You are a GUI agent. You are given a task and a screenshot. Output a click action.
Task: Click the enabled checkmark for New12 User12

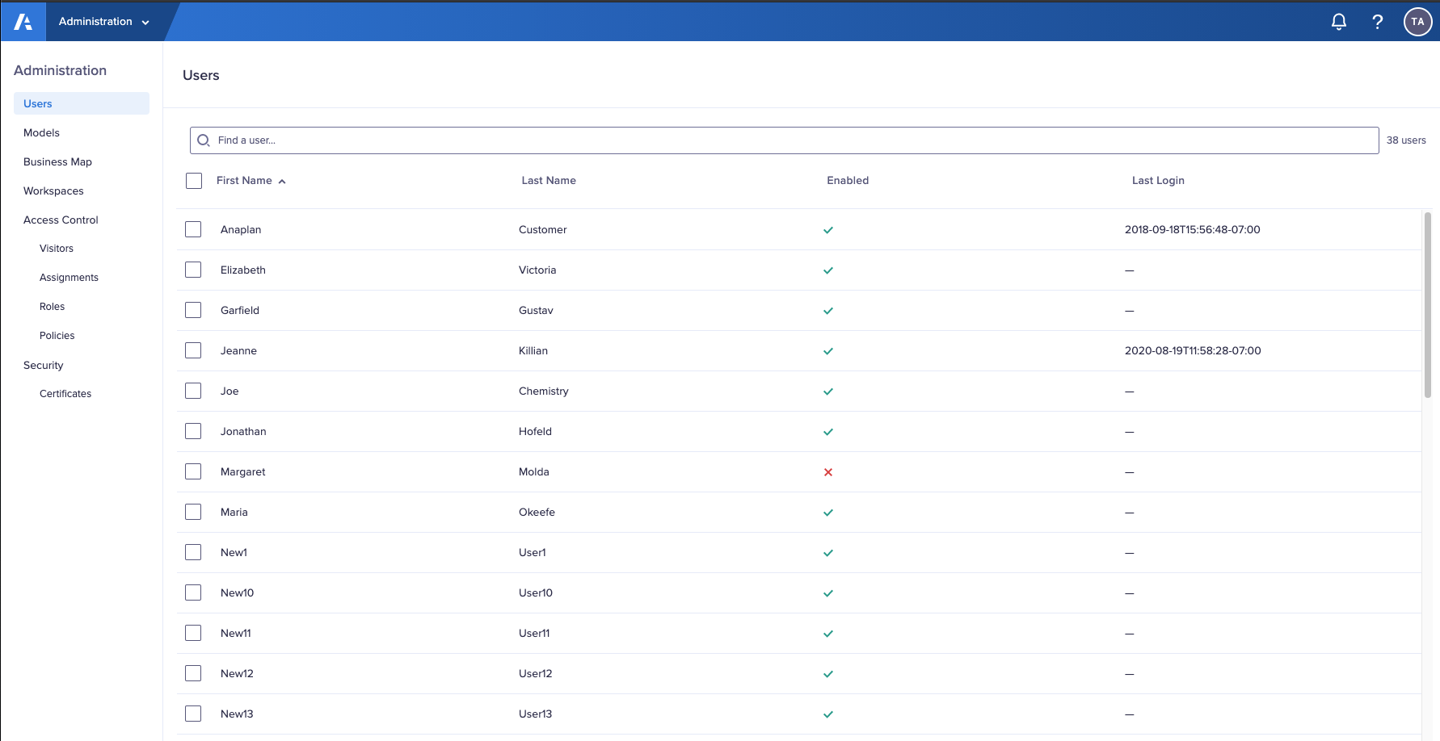[x=828, y=674]
